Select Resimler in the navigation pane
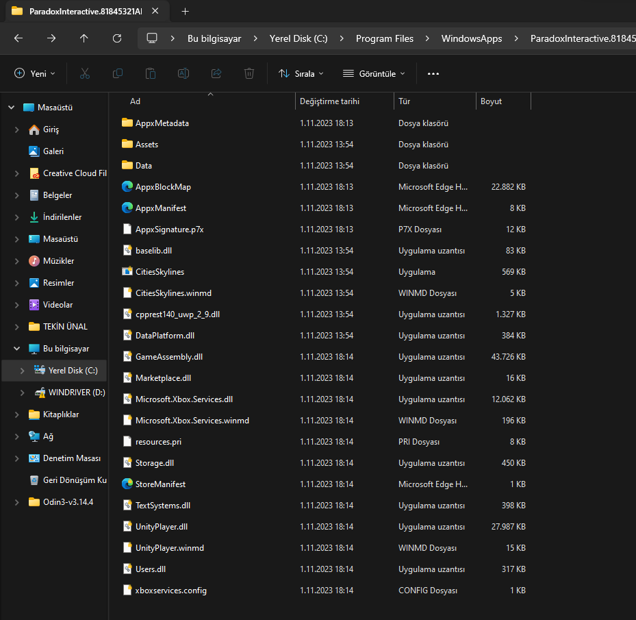 tap(58, 283)
